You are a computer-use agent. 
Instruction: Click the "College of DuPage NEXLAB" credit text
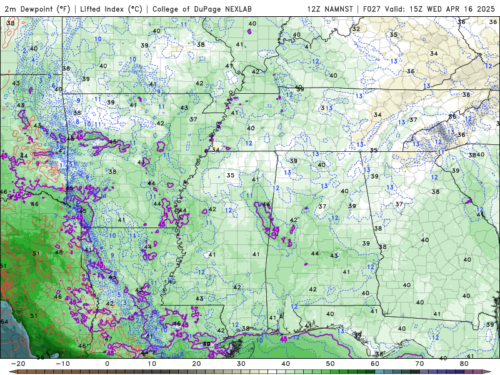pyautogui.click(x=202, y=9)
